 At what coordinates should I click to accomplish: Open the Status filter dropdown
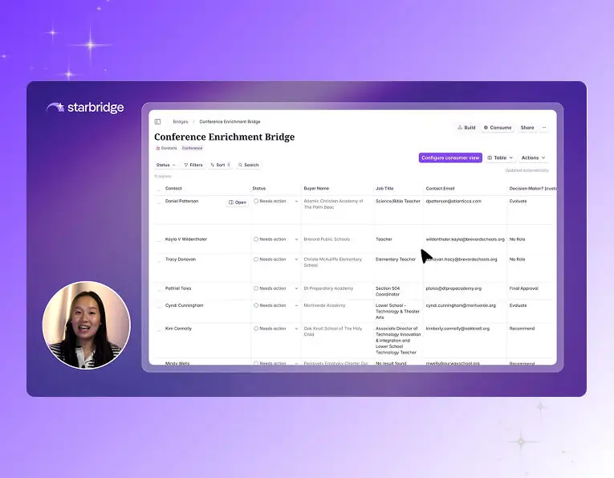(165, 165)
